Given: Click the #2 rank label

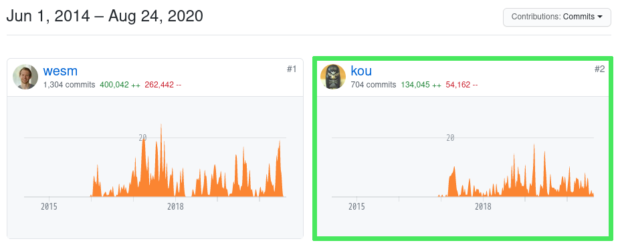Looking at the screenshot, I should click(599, 69).
